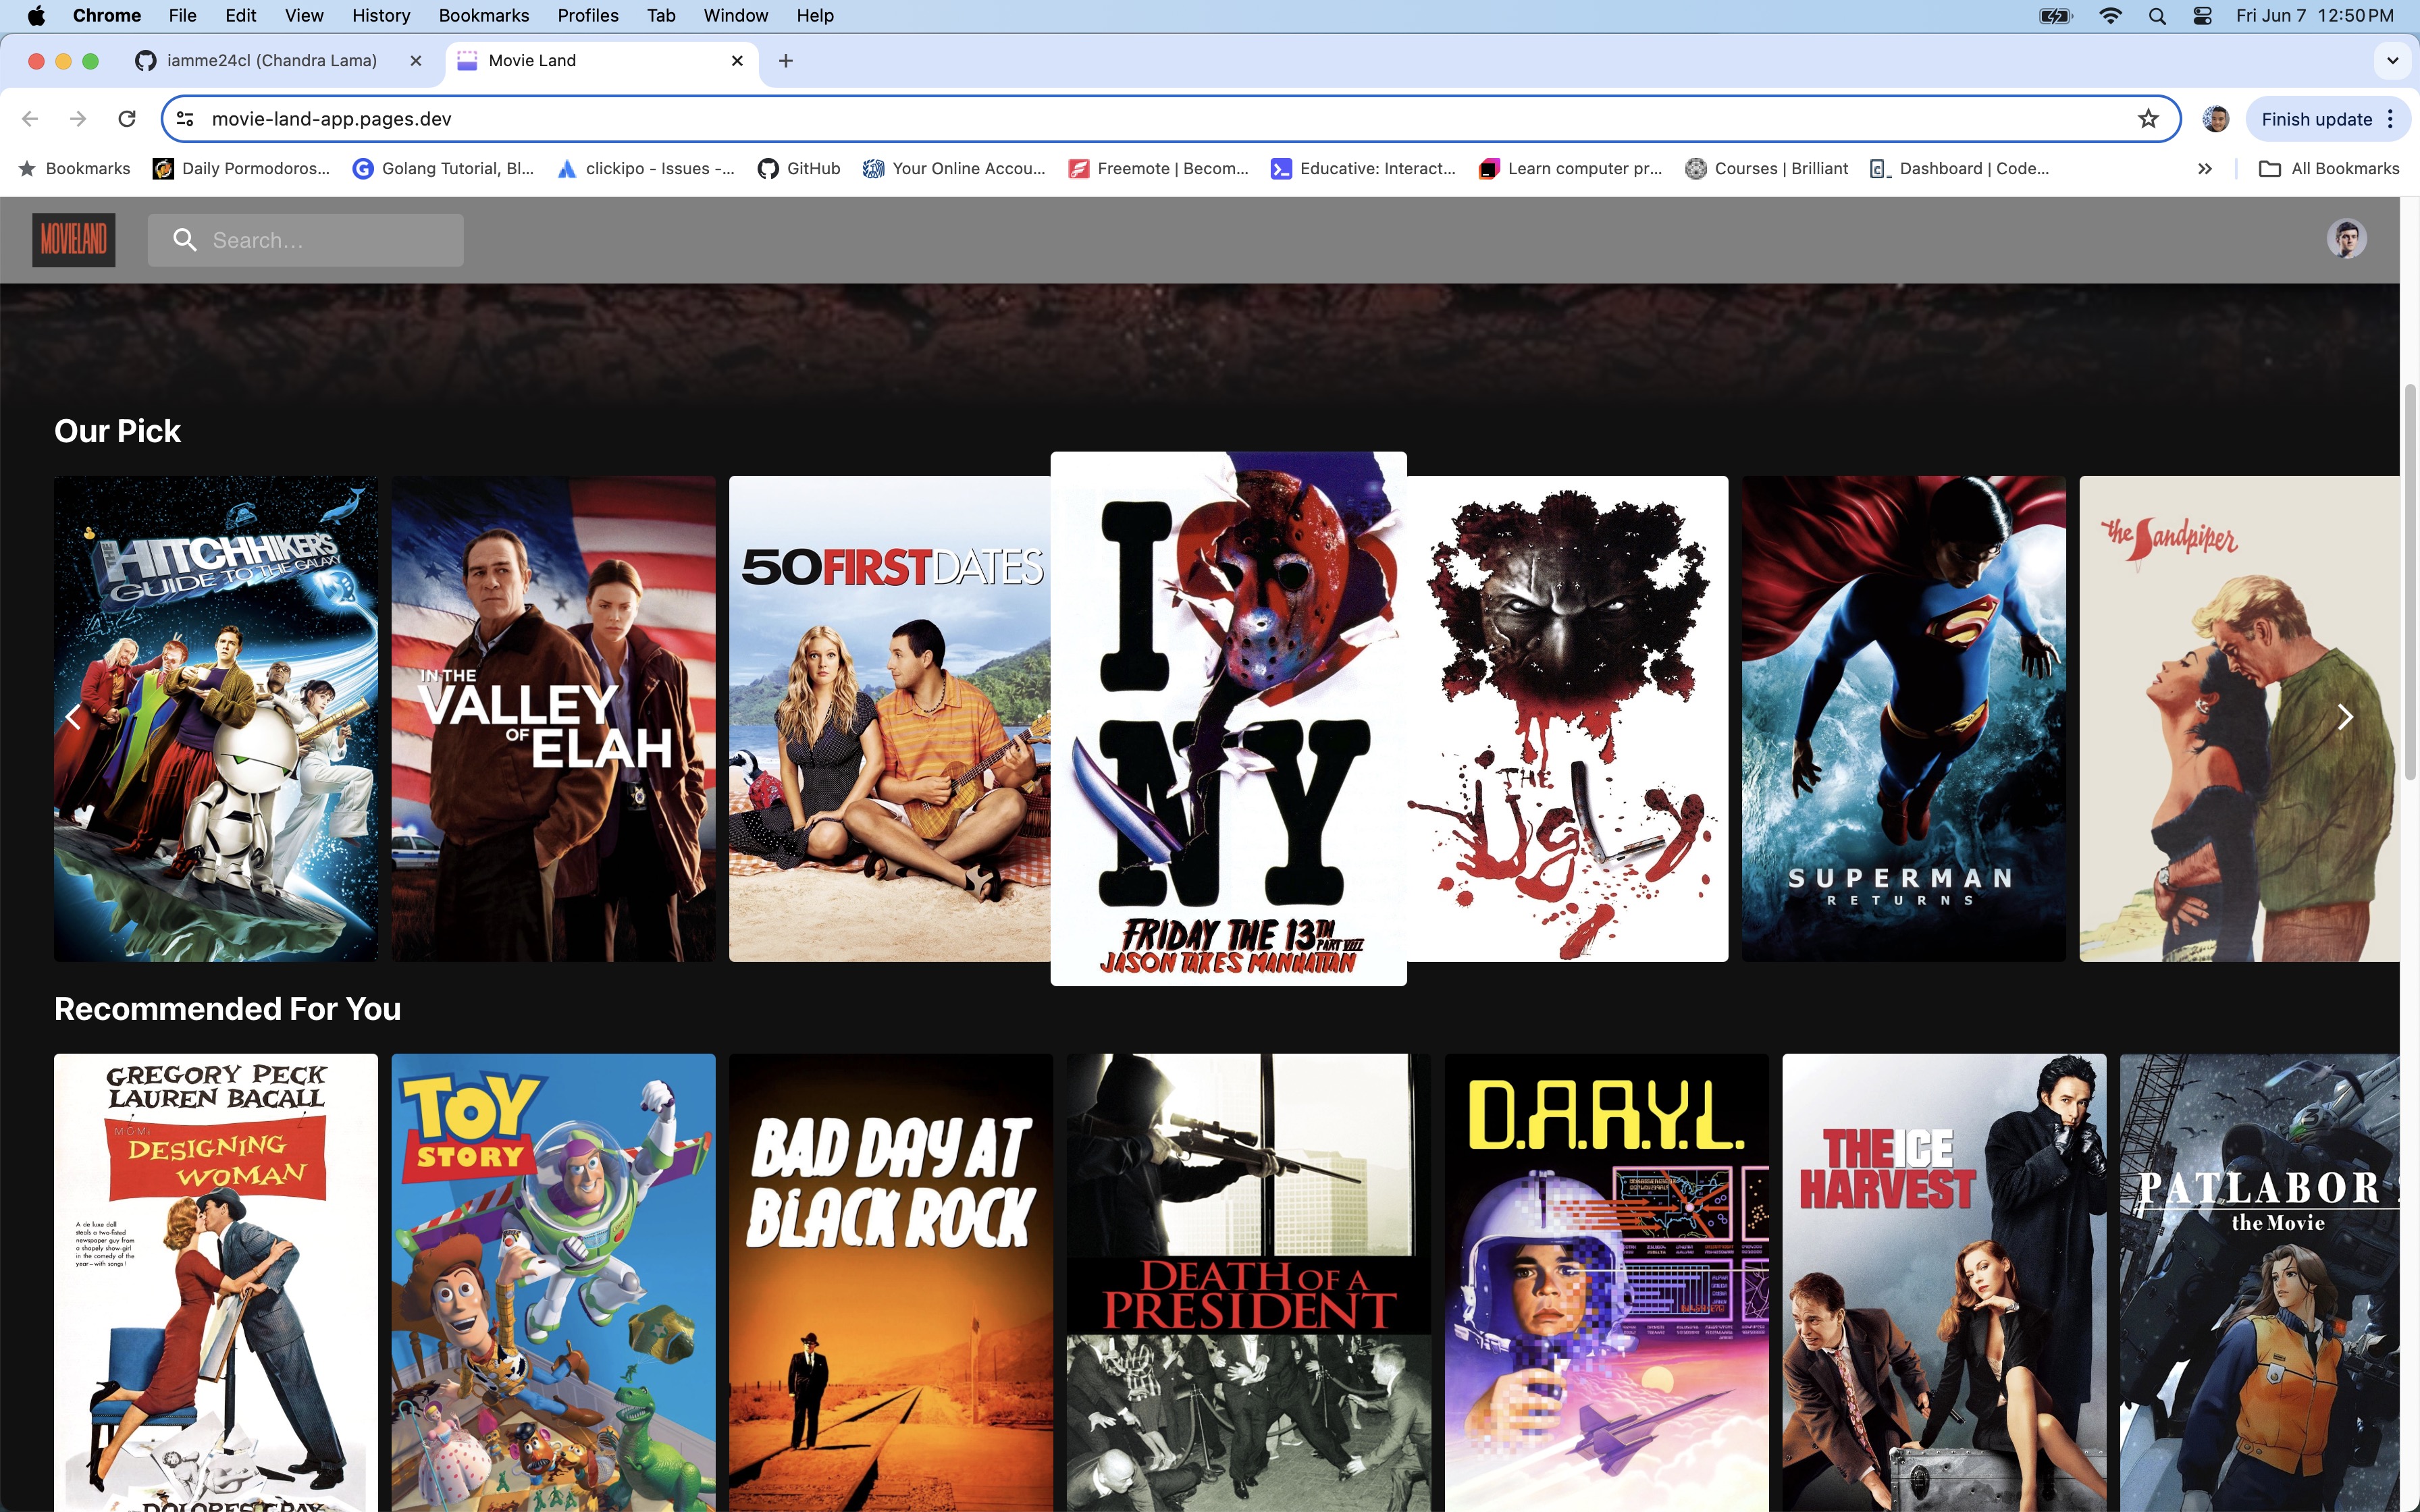Open the Chrome profile avatar in toolbar

coord(2216,119)
